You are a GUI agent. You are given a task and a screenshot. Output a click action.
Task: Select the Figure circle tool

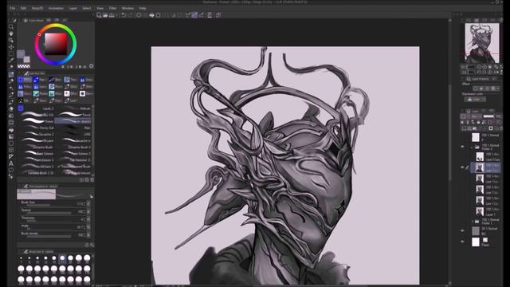tap(11, 143)
